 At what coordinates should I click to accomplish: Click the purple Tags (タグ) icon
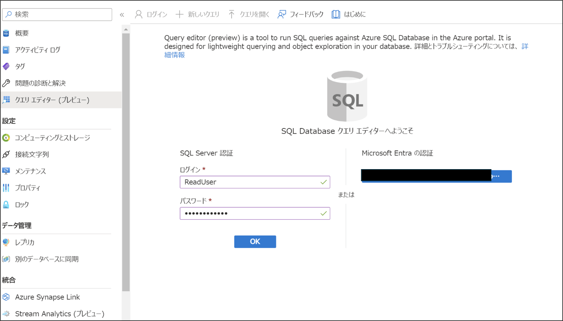click(x=6, y=67)
